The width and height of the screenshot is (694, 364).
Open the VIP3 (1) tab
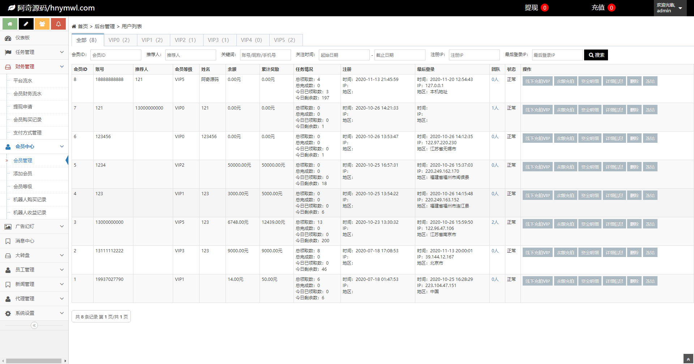coord(219,40)
